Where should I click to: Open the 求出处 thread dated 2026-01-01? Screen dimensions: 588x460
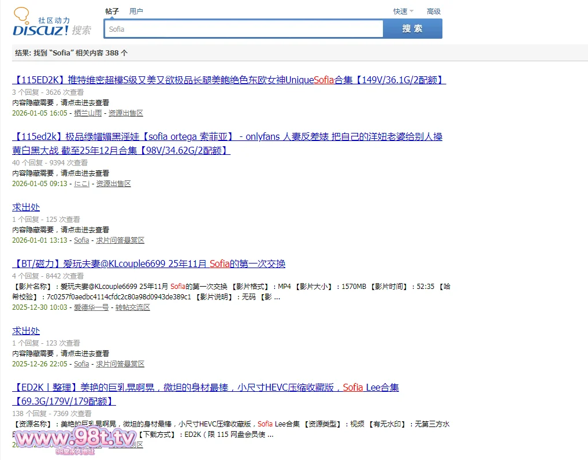tap(26, 207)
